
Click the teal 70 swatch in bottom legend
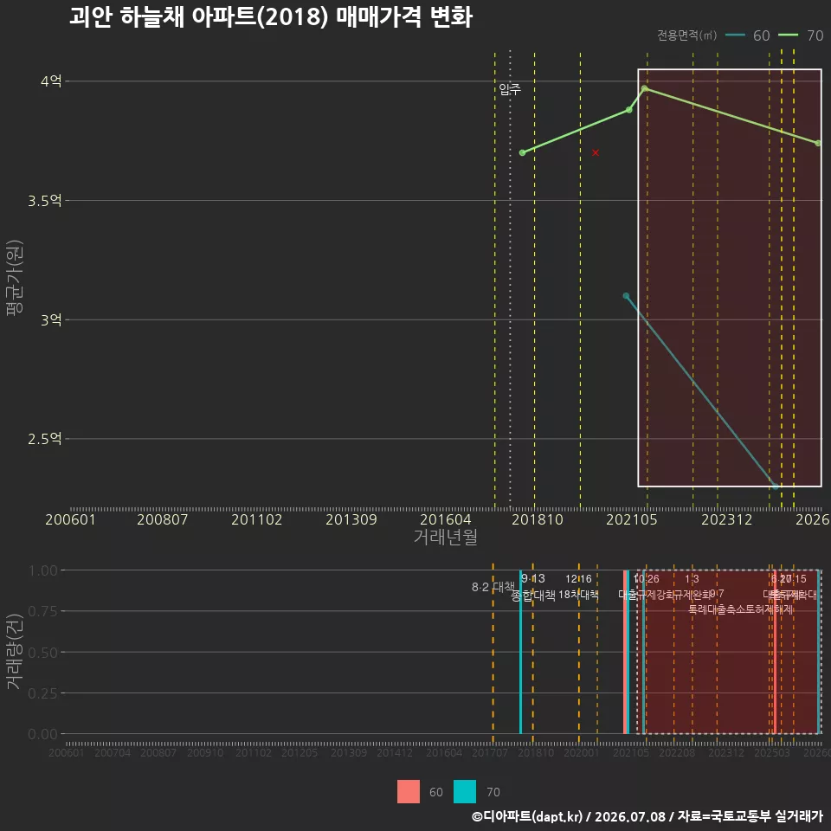465,792
